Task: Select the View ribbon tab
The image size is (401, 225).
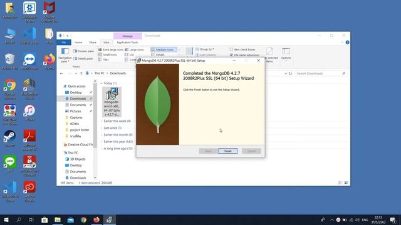Action: [106, 42]
